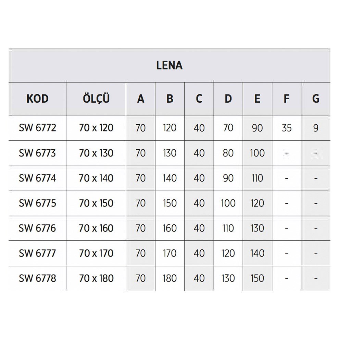339x339 pixels.
Task: Select product code SW 6773
Action: click(37, 153)
